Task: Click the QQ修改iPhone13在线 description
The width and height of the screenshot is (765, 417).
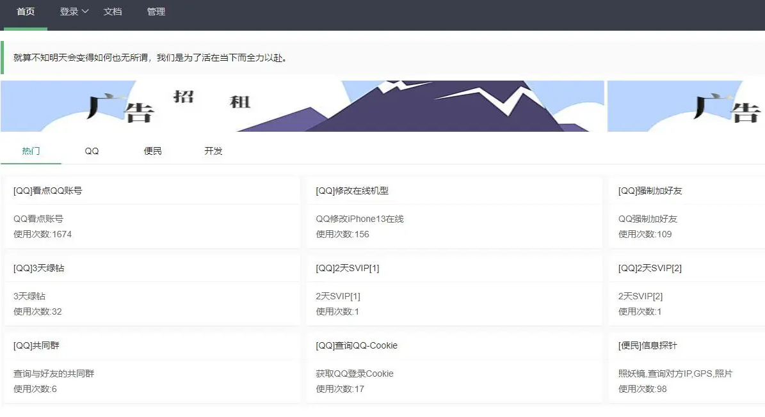Action: tap(360, 219)
